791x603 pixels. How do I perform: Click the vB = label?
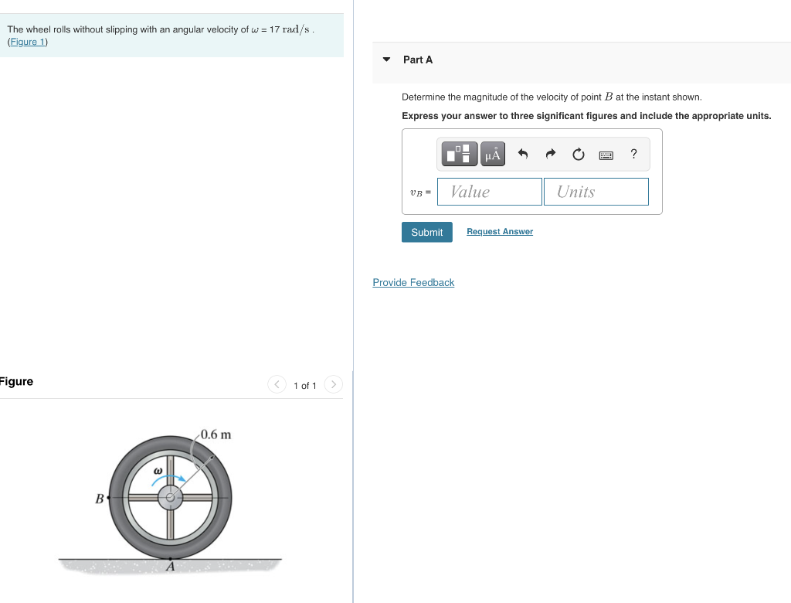click(x=420, y=192)
